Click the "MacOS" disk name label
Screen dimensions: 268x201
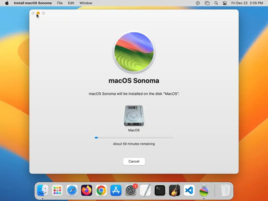(134, 130)
